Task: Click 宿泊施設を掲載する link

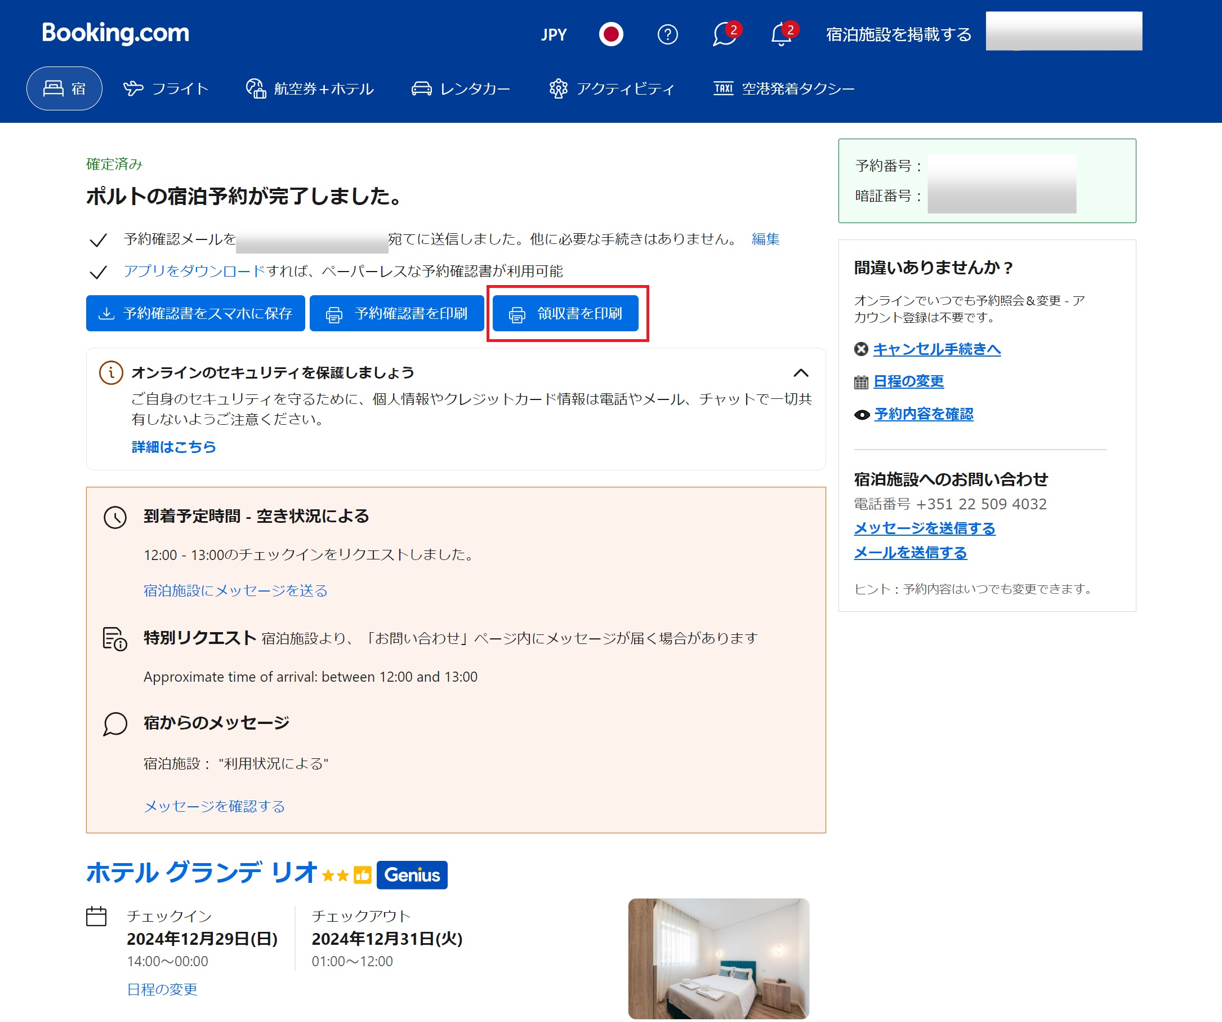Action: tap(898, 34)
